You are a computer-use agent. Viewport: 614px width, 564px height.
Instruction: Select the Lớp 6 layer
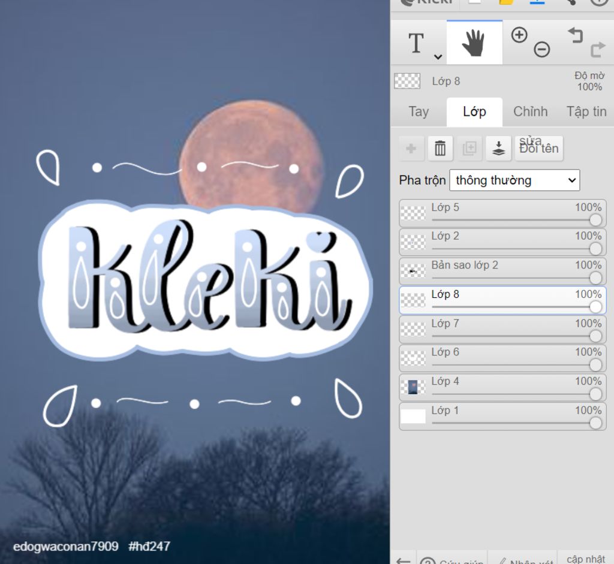(x=502, y=358)
